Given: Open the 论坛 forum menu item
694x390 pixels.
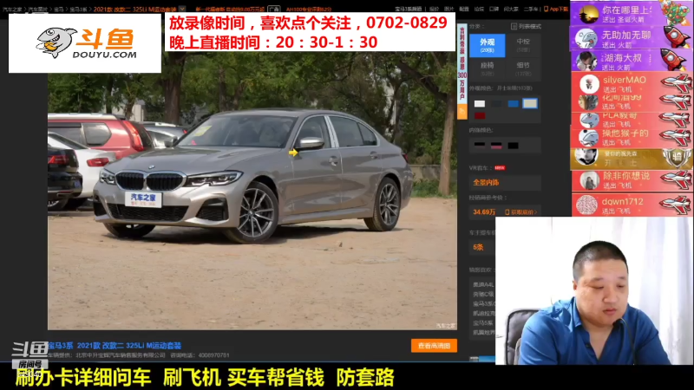Looking at the screenshot, I should click(479, 9).
